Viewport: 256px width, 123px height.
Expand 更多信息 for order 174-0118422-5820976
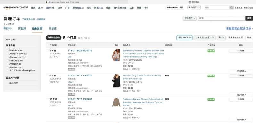click(x=241, y=71)
